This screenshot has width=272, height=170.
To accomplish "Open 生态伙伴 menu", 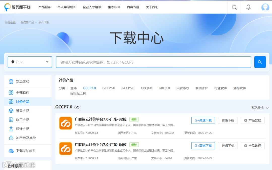I will coord(114,7).
